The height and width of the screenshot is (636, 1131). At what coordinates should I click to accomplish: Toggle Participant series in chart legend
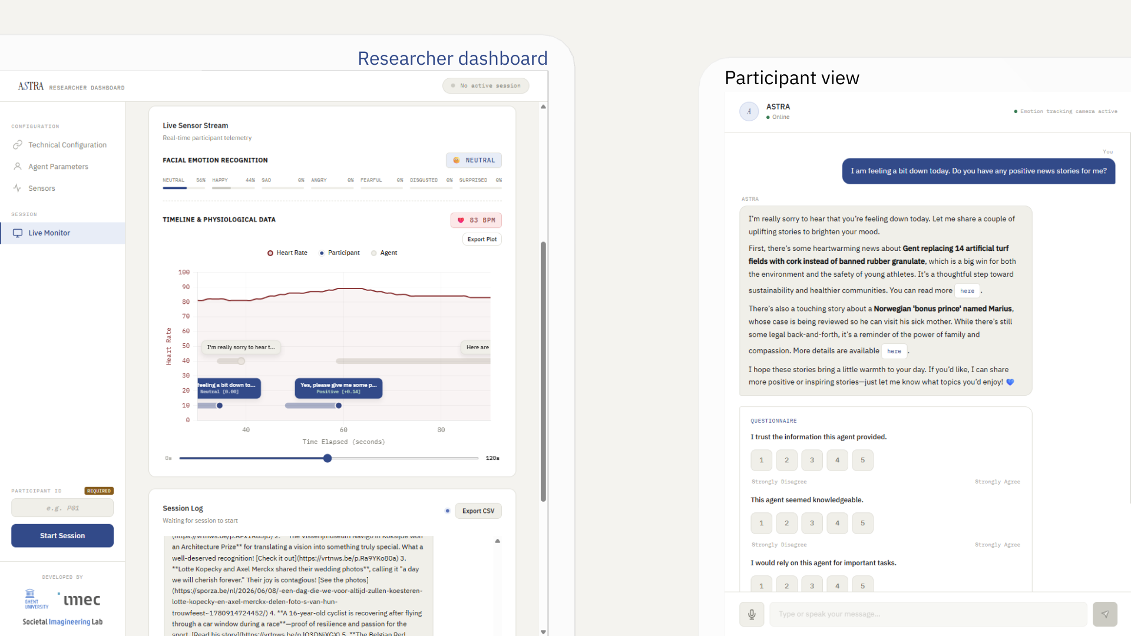pyautogui.click(x=339, y=253)
